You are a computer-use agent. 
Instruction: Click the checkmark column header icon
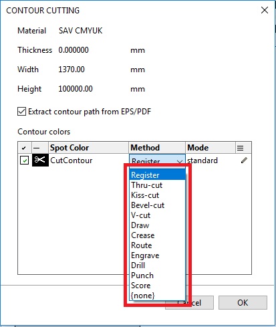pos(24,148)
